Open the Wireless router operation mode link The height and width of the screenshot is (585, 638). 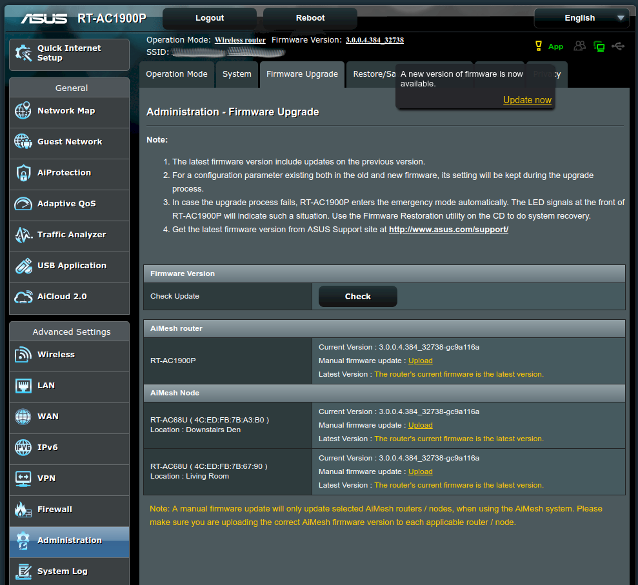(240, 40)
